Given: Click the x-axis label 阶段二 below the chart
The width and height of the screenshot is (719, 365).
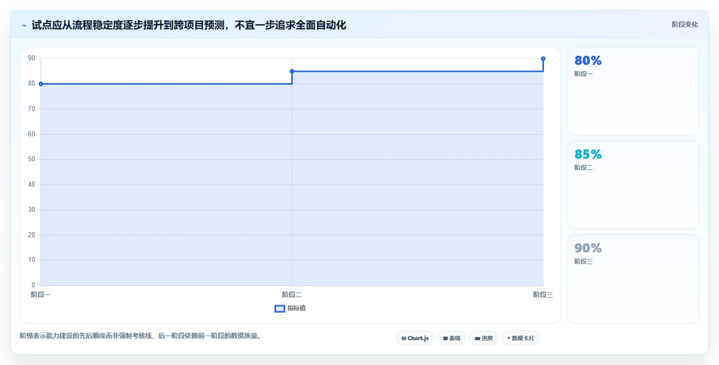Looking at the screenshot, I should (292, 295).
